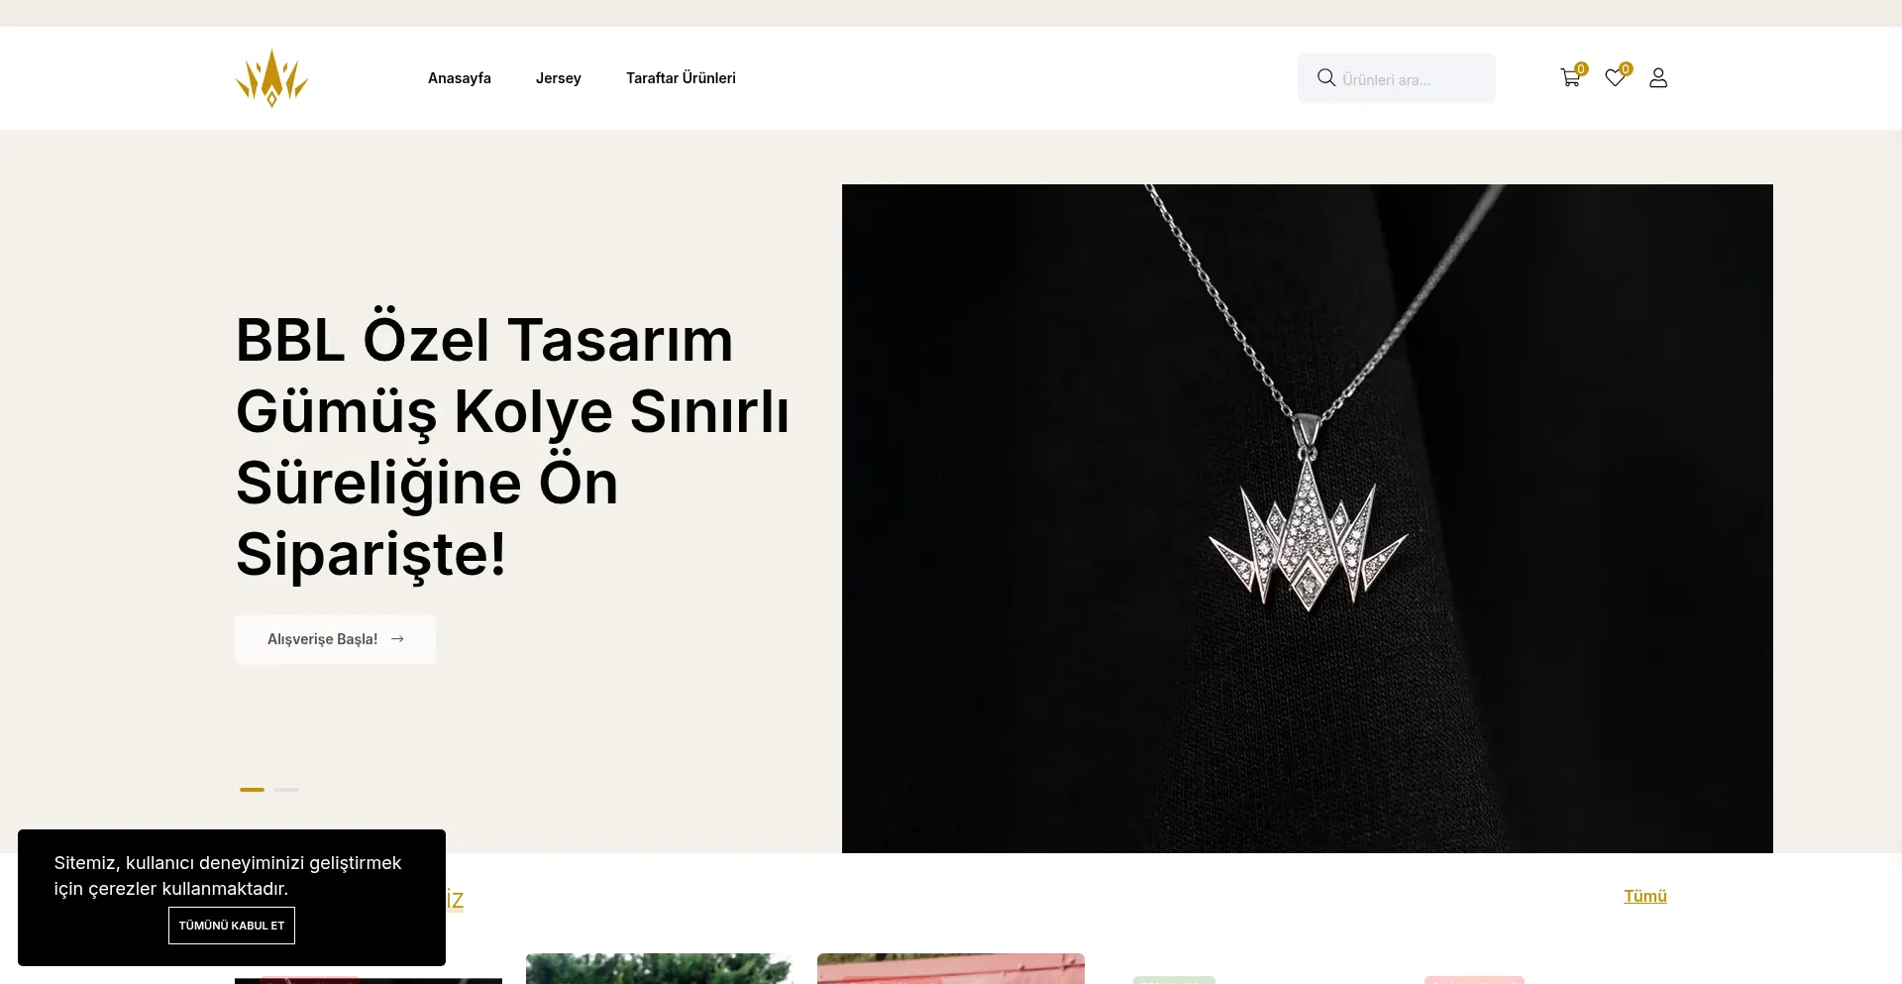
Task: Open the Tümü link
Action: [1645, 896]
